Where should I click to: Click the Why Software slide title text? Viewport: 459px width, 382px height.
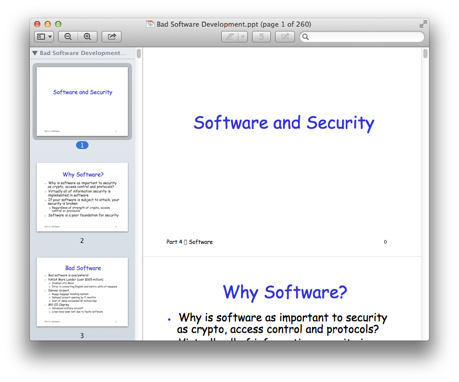pos(285,292)
